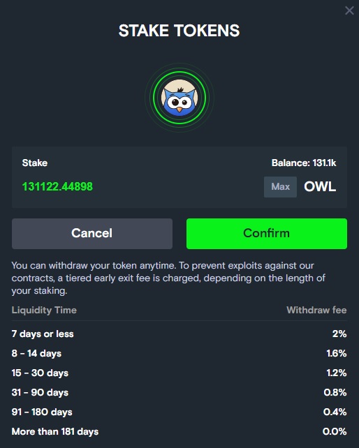Image resolution: width=359 pixels, height=448 pixels.
Task: Click the Max amount button
Action: point(280,187)
